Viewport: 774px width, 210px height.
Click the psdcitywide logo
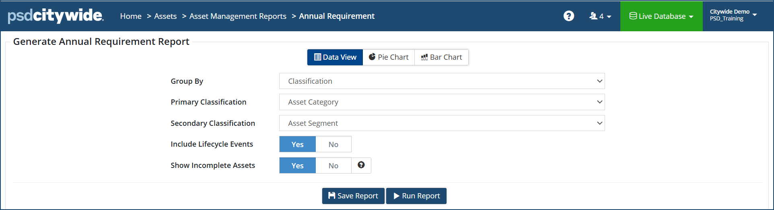[56, 16]
